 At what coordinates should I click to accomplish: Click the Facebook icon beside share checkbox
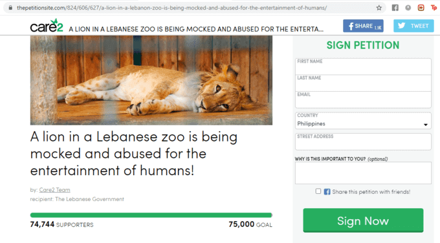[x=327, y=192]
